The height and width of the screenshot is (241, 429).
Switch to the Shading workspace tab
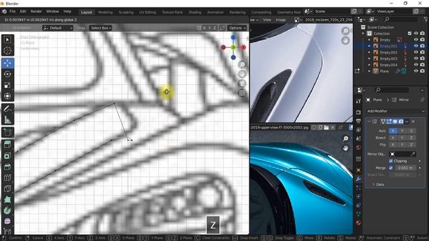[x=195, y=12]
